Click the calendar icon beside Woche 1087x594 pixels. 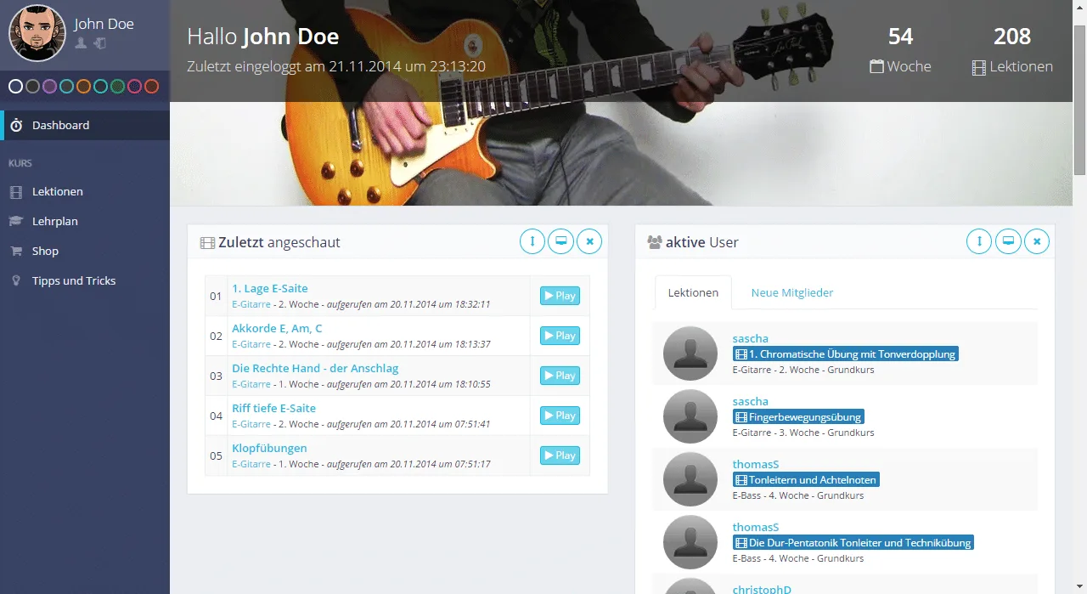point(877,66)
